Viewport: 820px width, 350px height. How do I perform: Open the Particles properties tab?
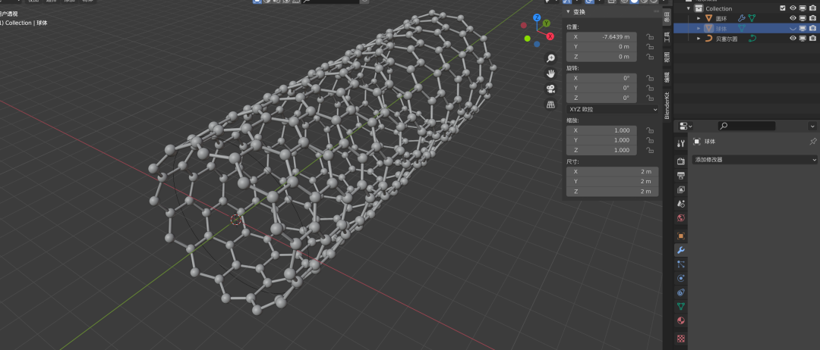680,264
